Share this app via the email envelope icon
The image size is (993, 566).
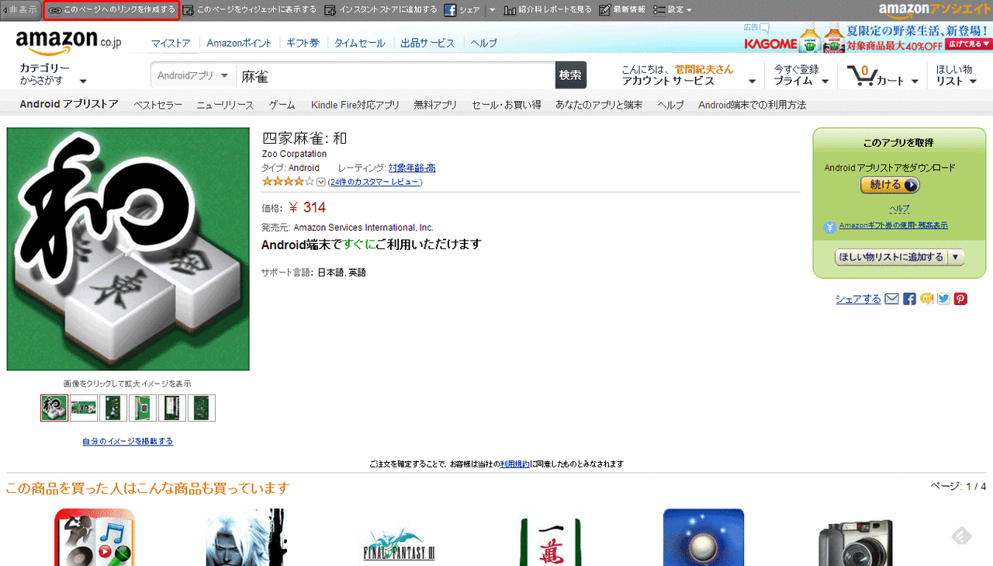coord(892,299)
